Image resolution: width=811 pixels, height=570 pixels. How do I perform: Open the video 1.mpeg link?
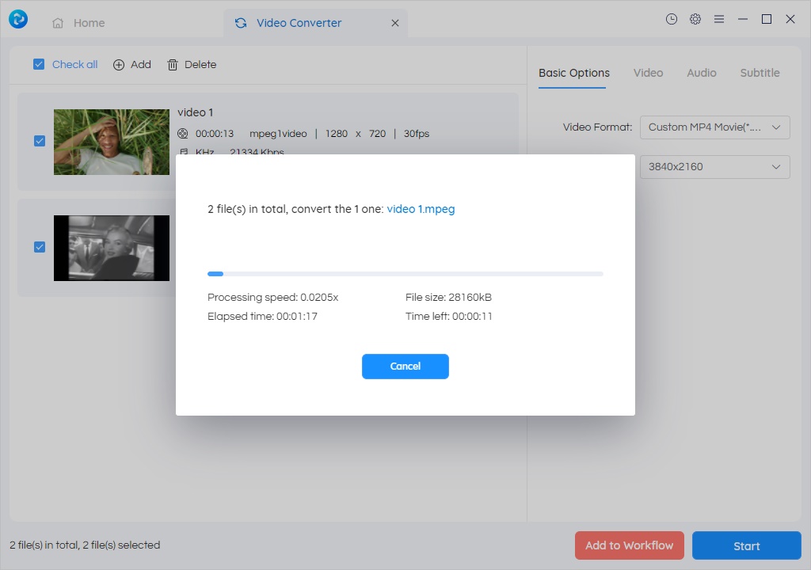point(421,209)
